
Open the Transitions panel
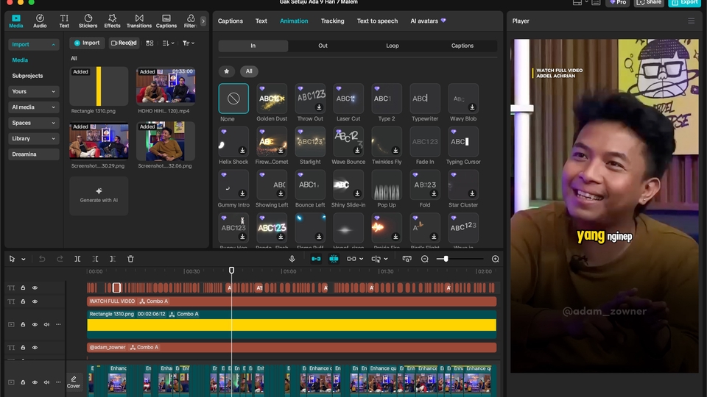tap(139, 21)
